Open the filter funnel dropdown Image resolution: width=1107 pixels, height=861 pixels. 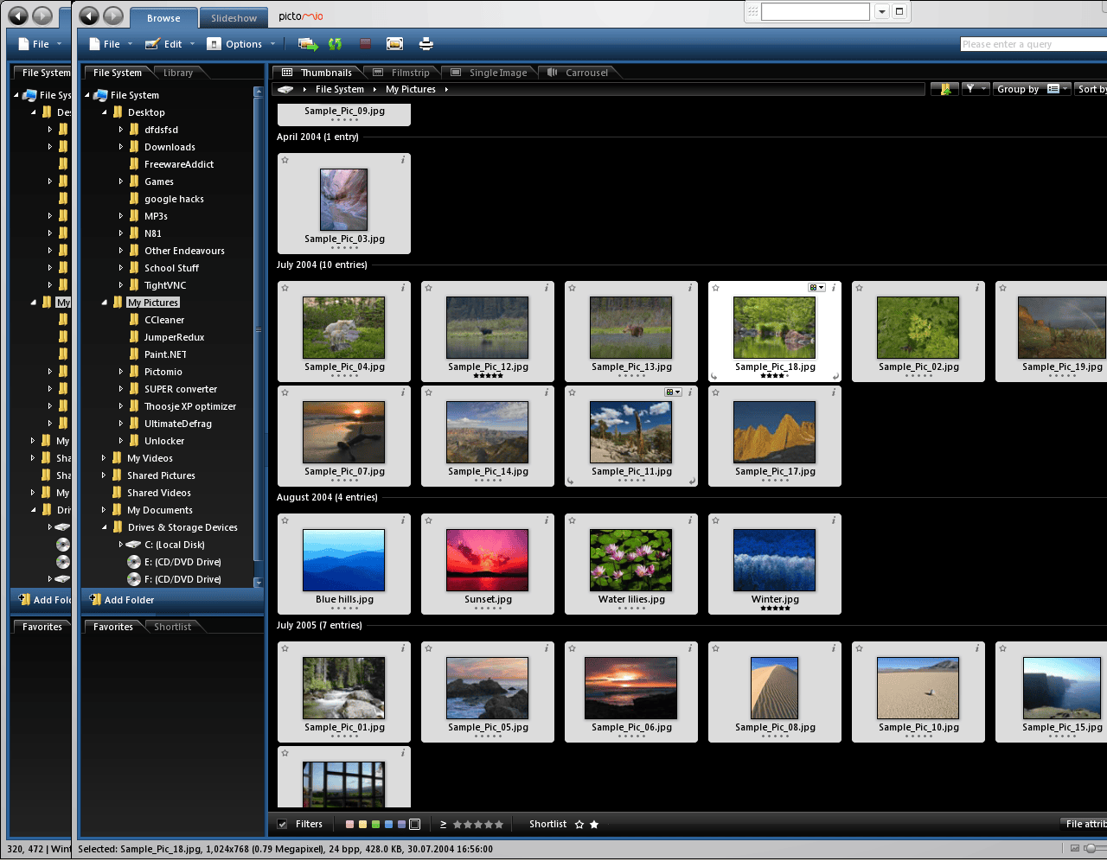point(976,89)
